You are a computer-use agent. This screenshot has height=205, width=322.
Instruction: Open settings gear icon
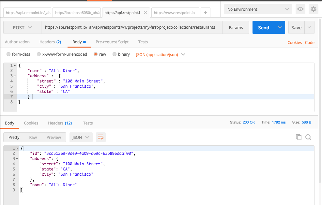tap(314, 9)
